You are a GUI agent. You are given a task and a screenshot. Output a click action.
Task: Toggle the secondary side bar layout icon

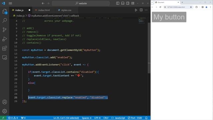128,3
